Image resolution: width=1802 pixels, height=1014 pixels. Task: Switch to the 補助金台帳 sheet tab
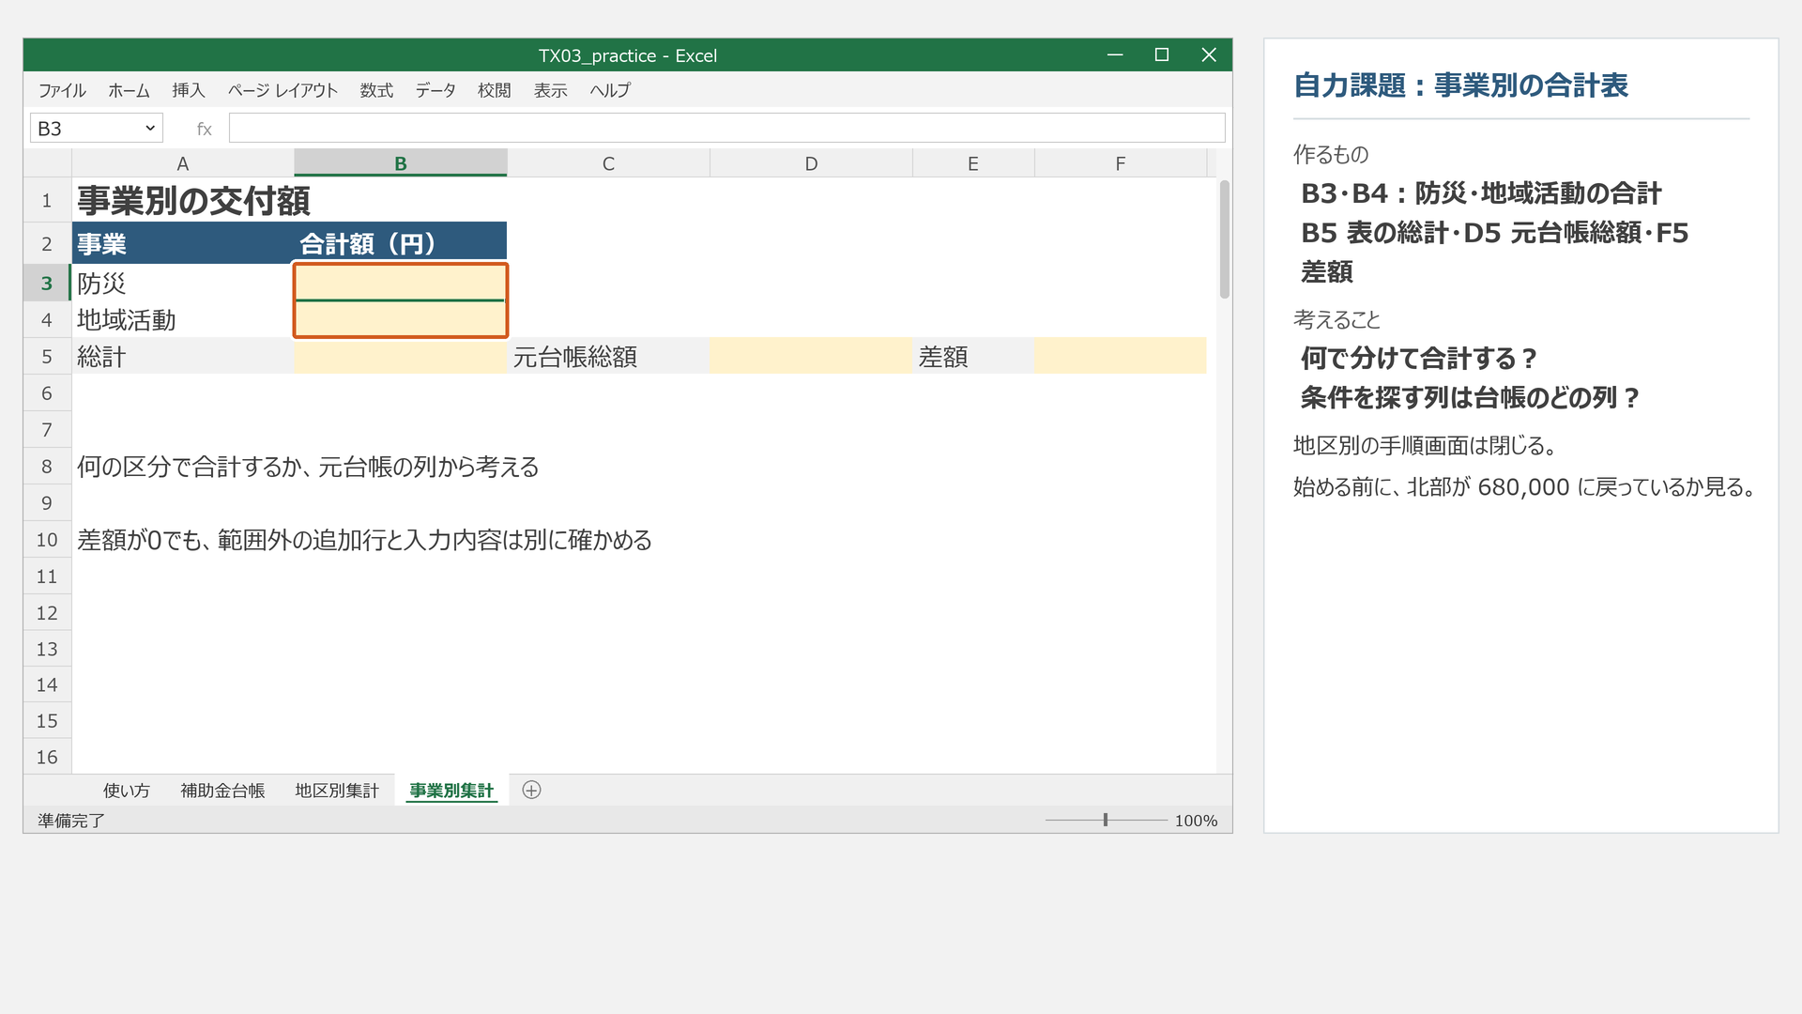coord(222,791)
